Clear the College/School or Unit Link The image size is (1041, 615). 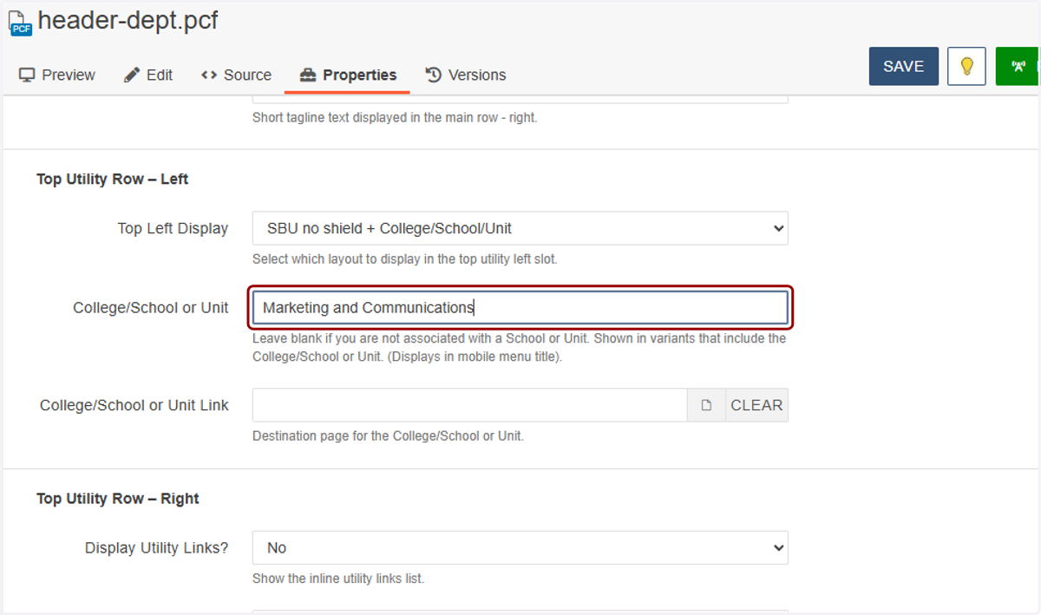(x=756, y=405)
